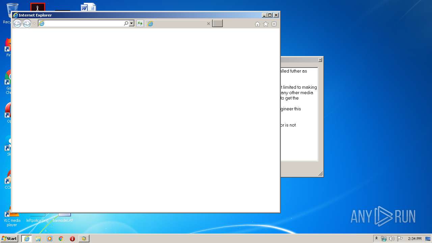Go forward with Internet Explorer's Forward arrow
432x243 pixels.
[27, 24]
